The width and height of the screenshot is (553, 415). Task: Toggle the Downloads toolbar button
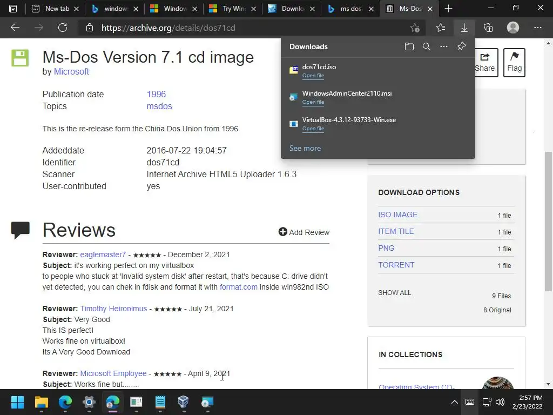tap(464, 28)
